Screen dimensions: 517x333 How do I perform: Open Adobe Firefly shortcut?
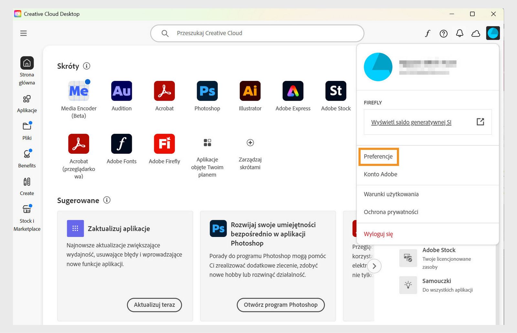(164, 144)
